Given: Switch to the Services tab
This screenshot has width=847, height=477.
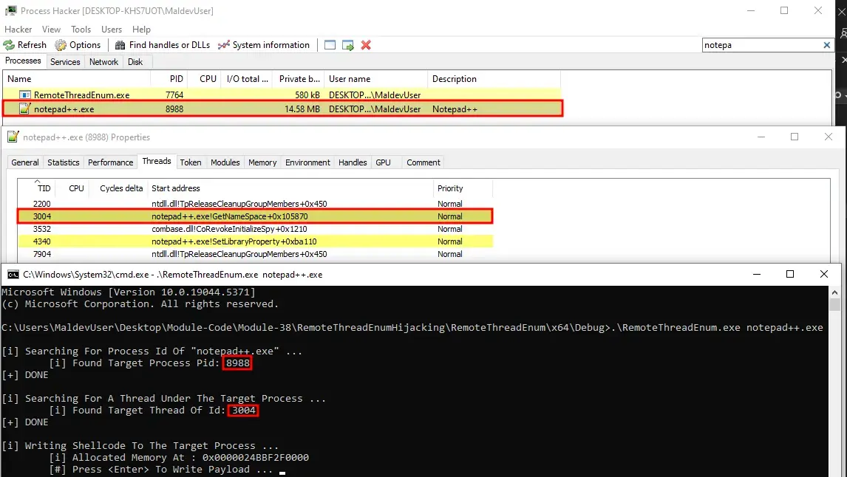Looking at the screenshot, I should coord(65,62).
